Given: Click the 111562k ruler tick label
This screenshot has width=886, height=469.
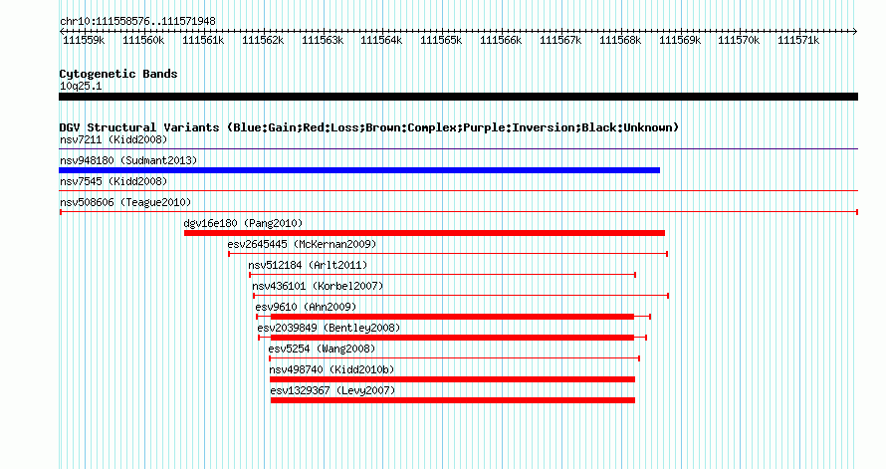Looking at the screenshot, I should click(x=263, y=40).
